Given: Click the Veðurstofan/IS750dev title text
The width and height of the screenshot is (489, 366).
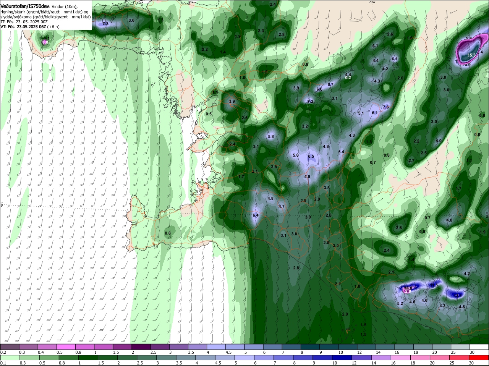Looking at the screenshot, I should pos(25,6).
